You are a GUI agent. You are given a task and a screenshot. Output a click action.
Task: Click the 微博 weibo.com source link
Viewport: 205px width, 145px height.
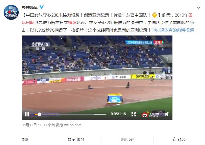click(69, 125)
